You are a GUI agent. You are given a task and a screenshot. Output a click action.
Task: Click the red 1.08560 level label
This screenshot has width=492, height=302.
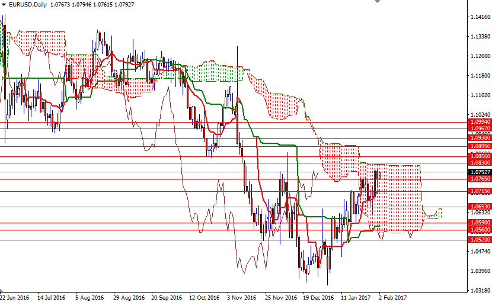(x=480, y=156)
